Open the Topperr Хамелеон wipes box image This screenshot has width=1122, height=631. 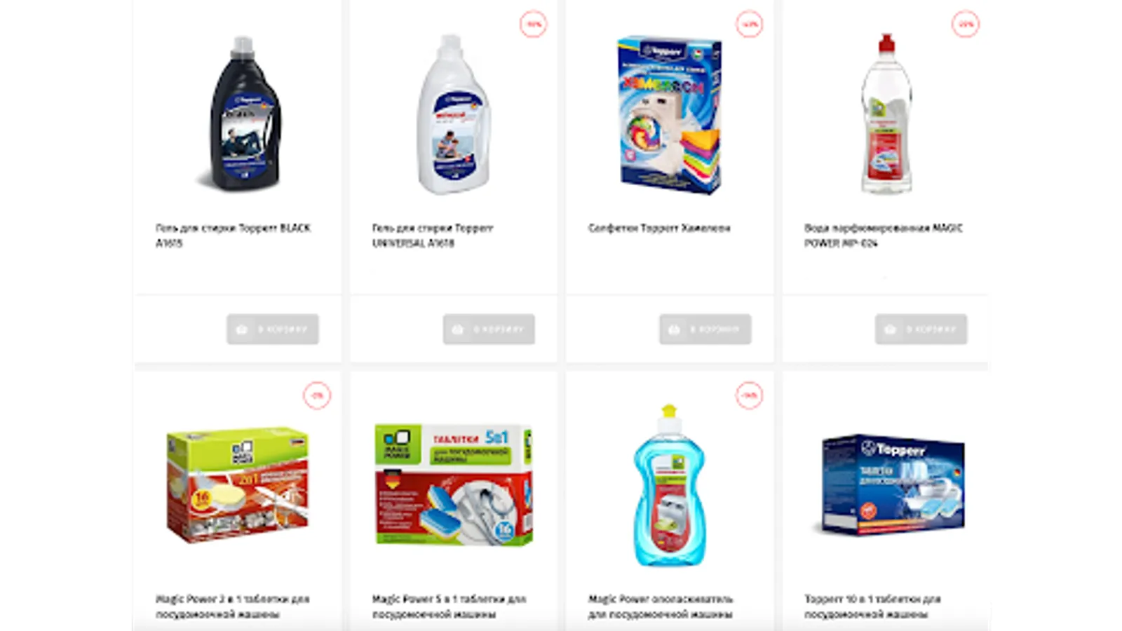tap(669, 116)
